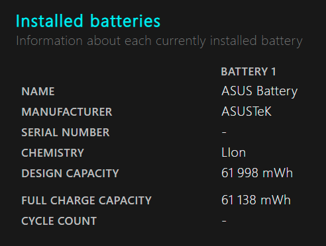The image size is (326, 246).
Task: Click the DESIGN CAPACITY label
Action: (70, 173)
